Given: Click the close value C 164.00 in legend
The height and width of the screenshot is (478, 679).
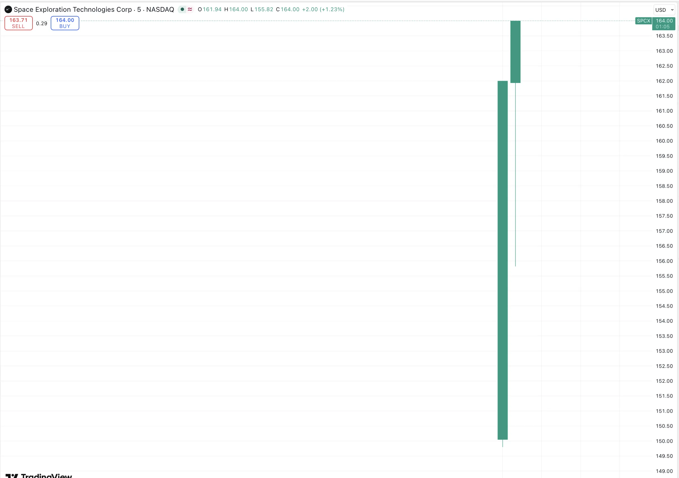Looking at the screenshot, I should coord(288,10).
